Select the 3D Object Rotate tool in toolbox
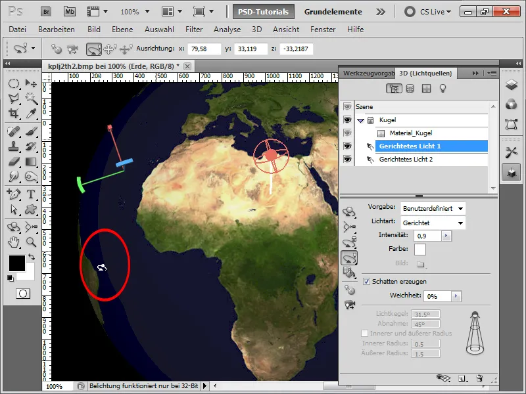This screenshot has width=526, height=394. coord(14,227)
